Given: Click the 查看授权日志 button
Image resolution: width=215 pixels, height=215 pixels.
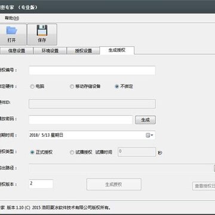Looking at the screenshot, I should point(204,186).
